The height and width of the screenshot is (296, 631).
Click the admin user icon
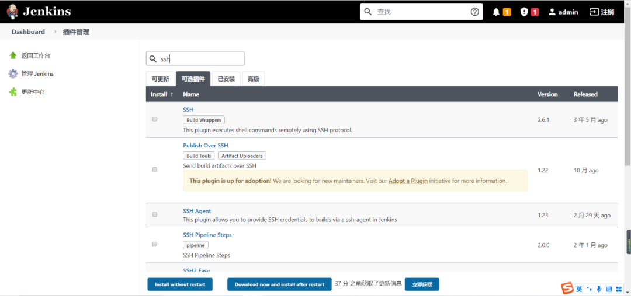(552, 12)
